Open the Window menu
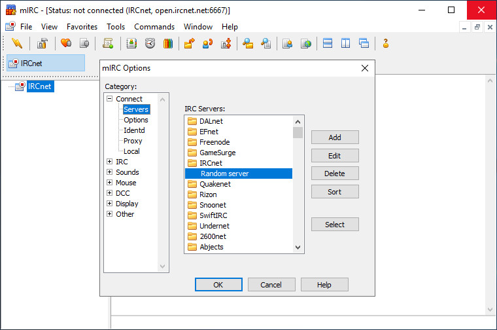This screenshot has width=497, height=330. point(197,27)
